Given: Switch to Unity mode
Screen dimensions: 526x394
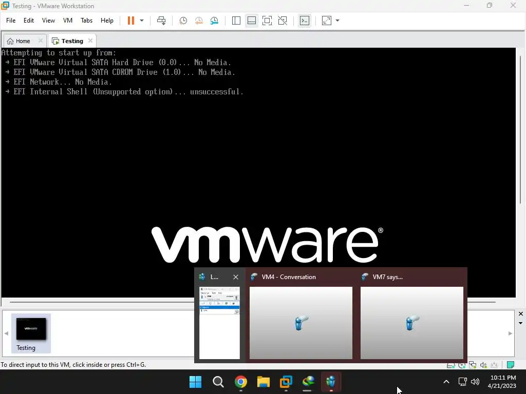Looking at the screenshot, I should point(283,21).
